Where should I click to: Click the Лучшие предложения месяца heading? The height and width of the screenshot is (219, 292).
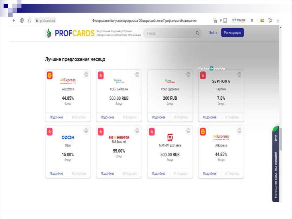(75, 59)
